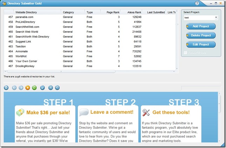Click the browser forward arrow icon
The image size is (226, 148).
(x=21, y=88)
